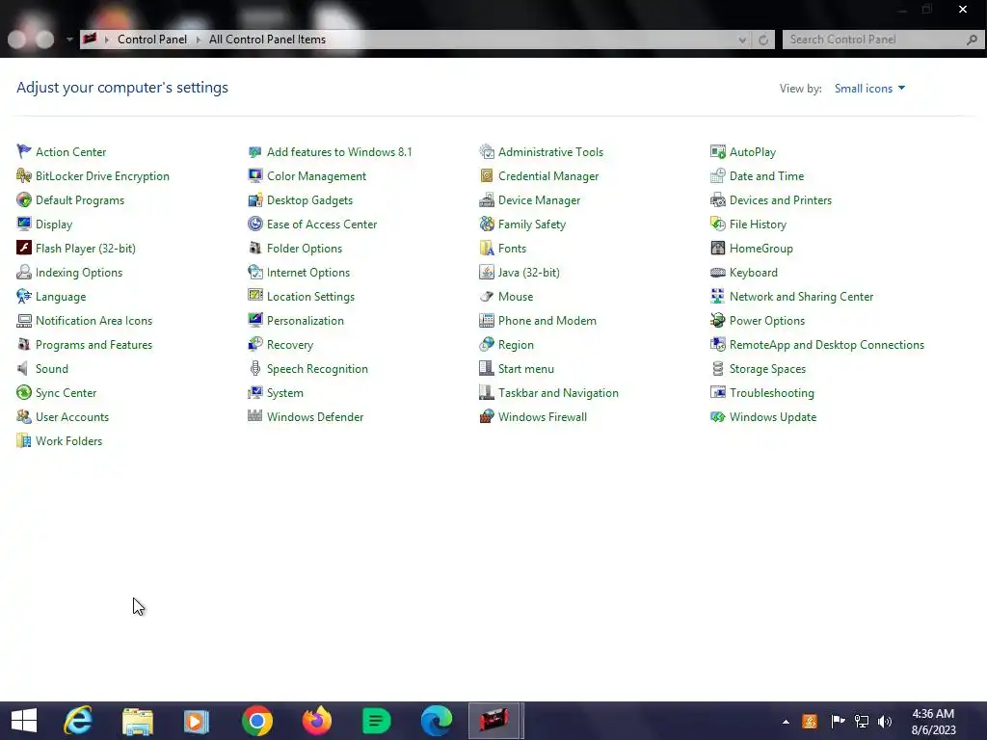Open the Default Programs icon
Image resolution: width=987 pixels, height=740 pixels.
tap(24, 200)
